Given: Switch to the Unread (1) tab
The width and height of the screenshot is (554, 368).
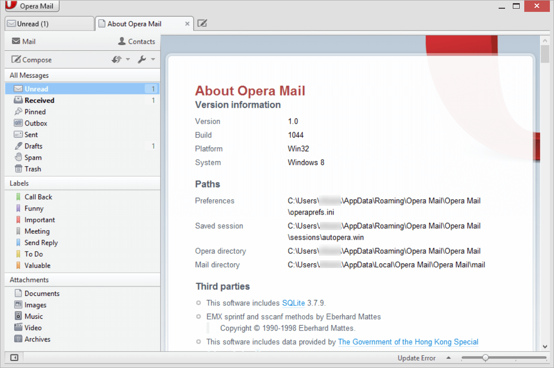Looking at the screenshot, I should 49,24.
